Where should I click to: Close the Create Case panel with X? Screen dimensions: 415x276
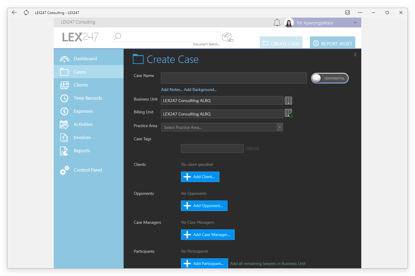355,54
